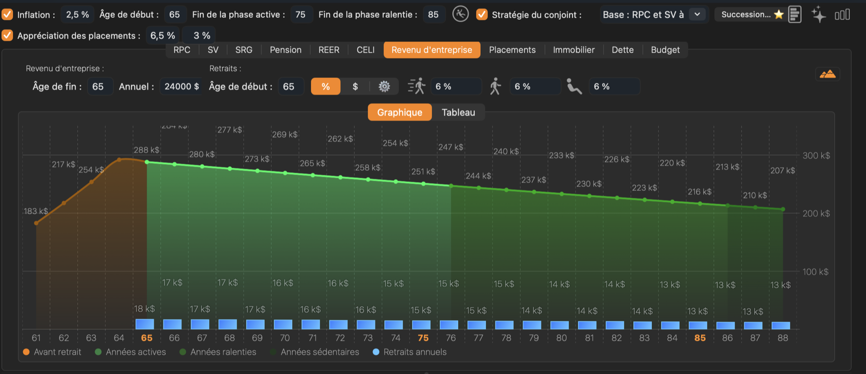Click the Avant retrait legend entry
This screenshot has height=374, width=866.
pos(52,352)
